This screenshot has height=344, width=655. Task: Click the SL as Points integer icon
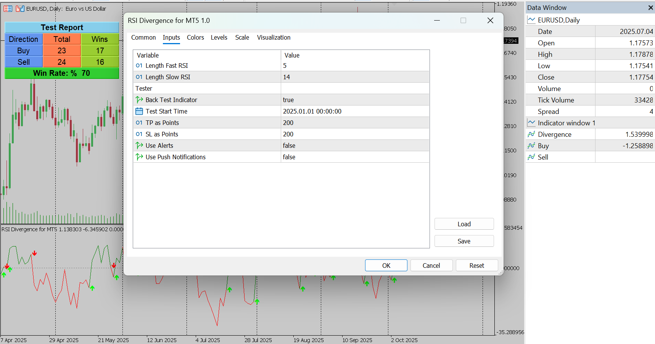(139, 134)
